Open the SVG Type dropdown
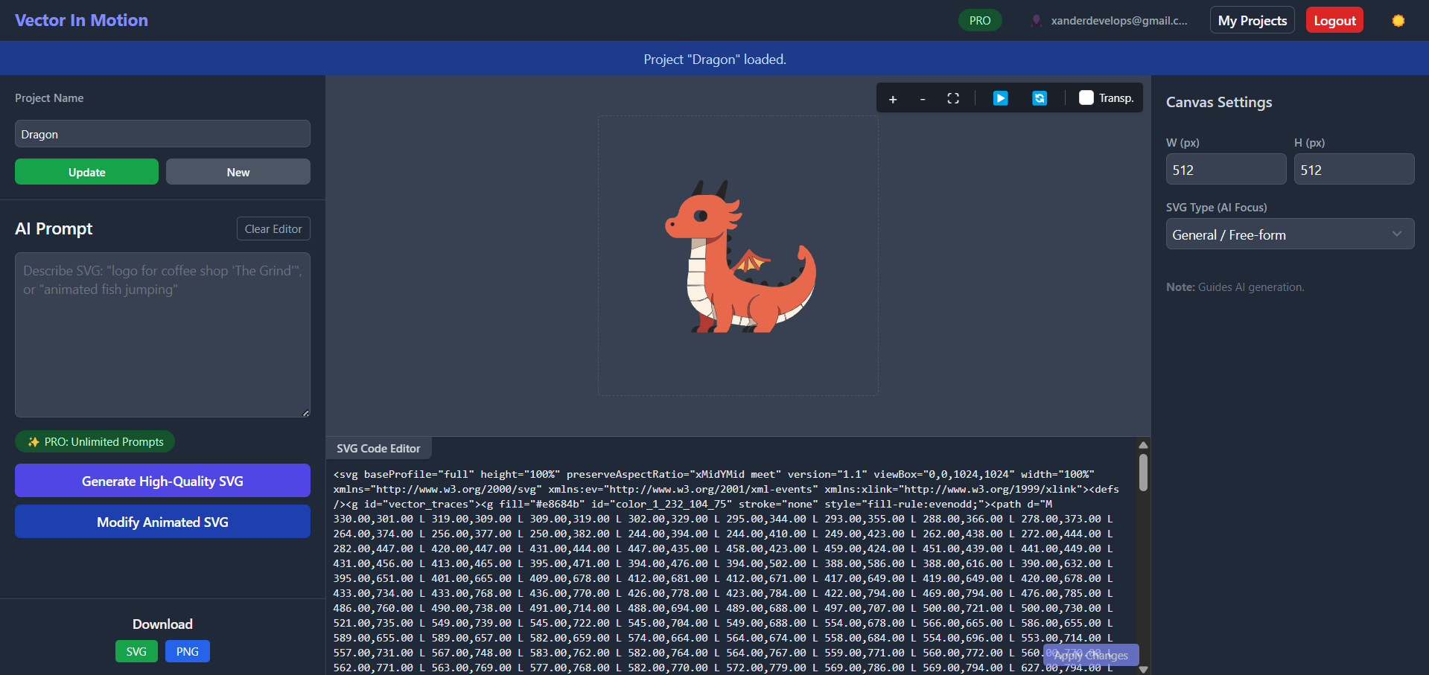Viewport: 1429px width, 675px height. coord(1290,234)
